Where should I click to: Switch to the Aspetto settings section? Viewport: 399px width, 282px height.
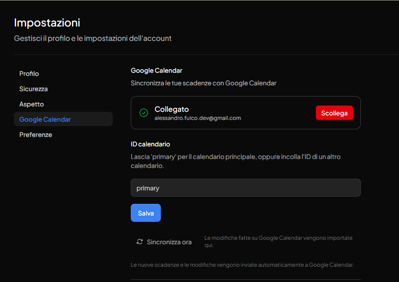tap(63, 104)
